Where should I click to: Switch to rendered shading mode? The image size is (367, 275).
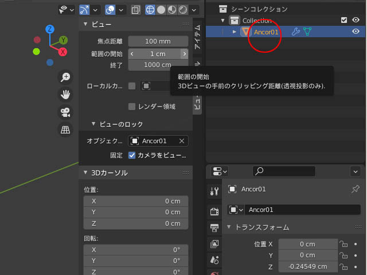click(183, 10)
